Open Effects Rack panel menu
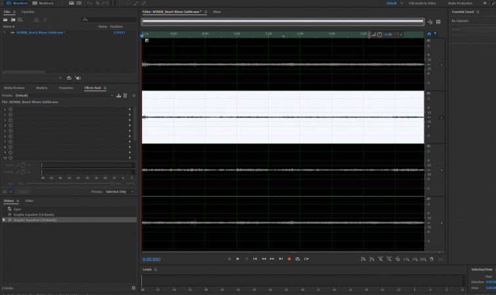Image resolution: width=496 pixels, height=295 pixels. tap(105, 88)
